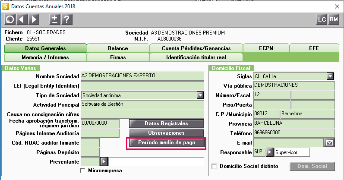Click the Cód. ROAC auditor firmante field

click(90, 143)
